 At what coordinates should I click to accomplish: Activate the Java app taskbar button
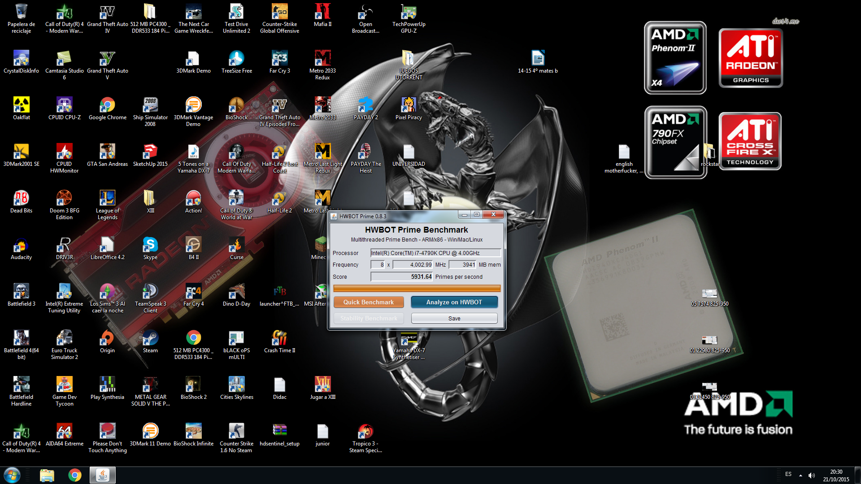tap(103, 475)
